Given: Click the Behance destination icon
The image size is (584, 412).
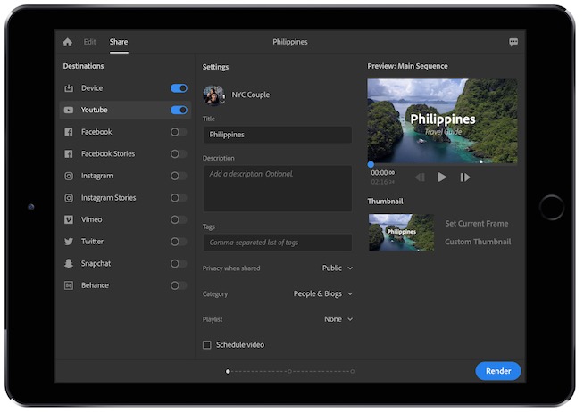Looking at the screenshot, I should click(69, 285).
